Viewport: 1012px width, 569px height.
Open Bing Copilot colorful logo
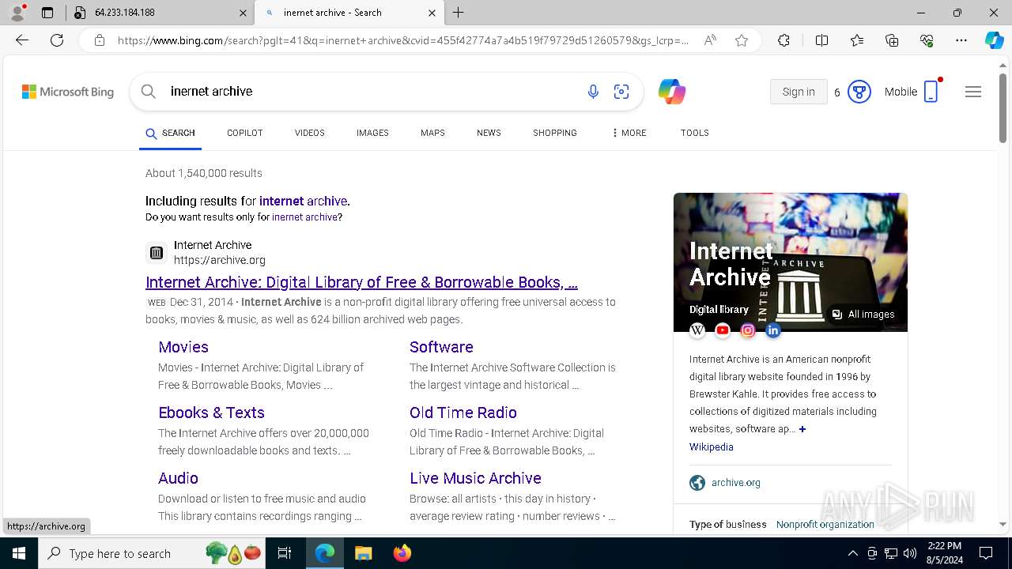(672, 92)
